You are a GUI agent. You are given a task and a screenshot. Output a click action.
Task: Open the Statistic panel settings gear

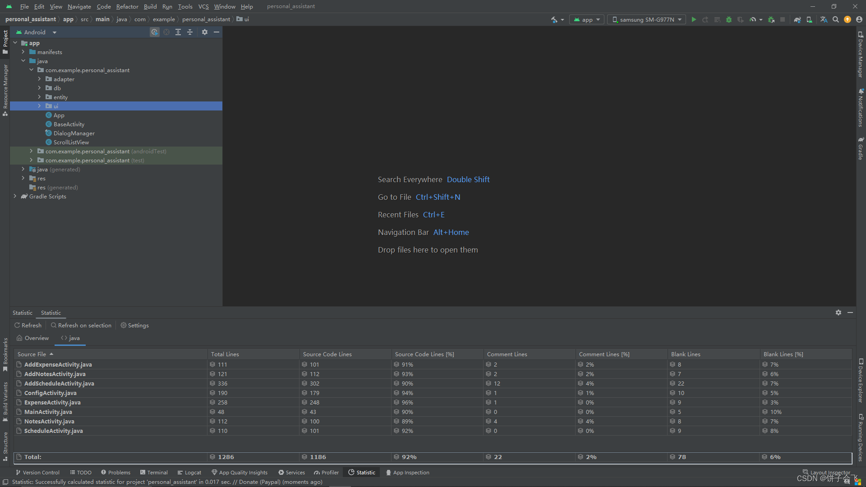(838, 312)
